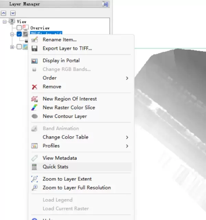
Task: Enable the Overview checkbox
Action: point(19,28)
